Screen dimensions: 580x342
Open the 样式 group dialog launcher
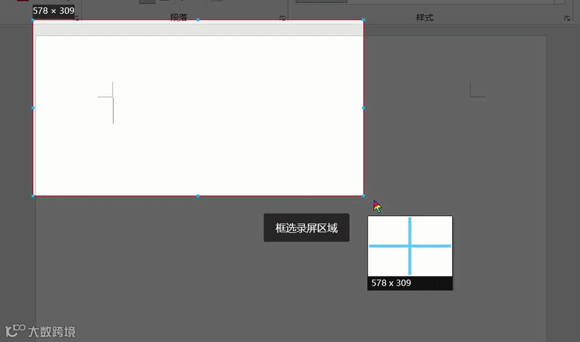(x=567, y=18)
